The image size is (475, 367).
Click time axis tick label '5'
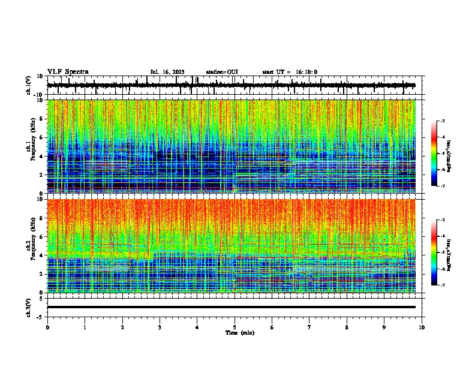(235, 327)
